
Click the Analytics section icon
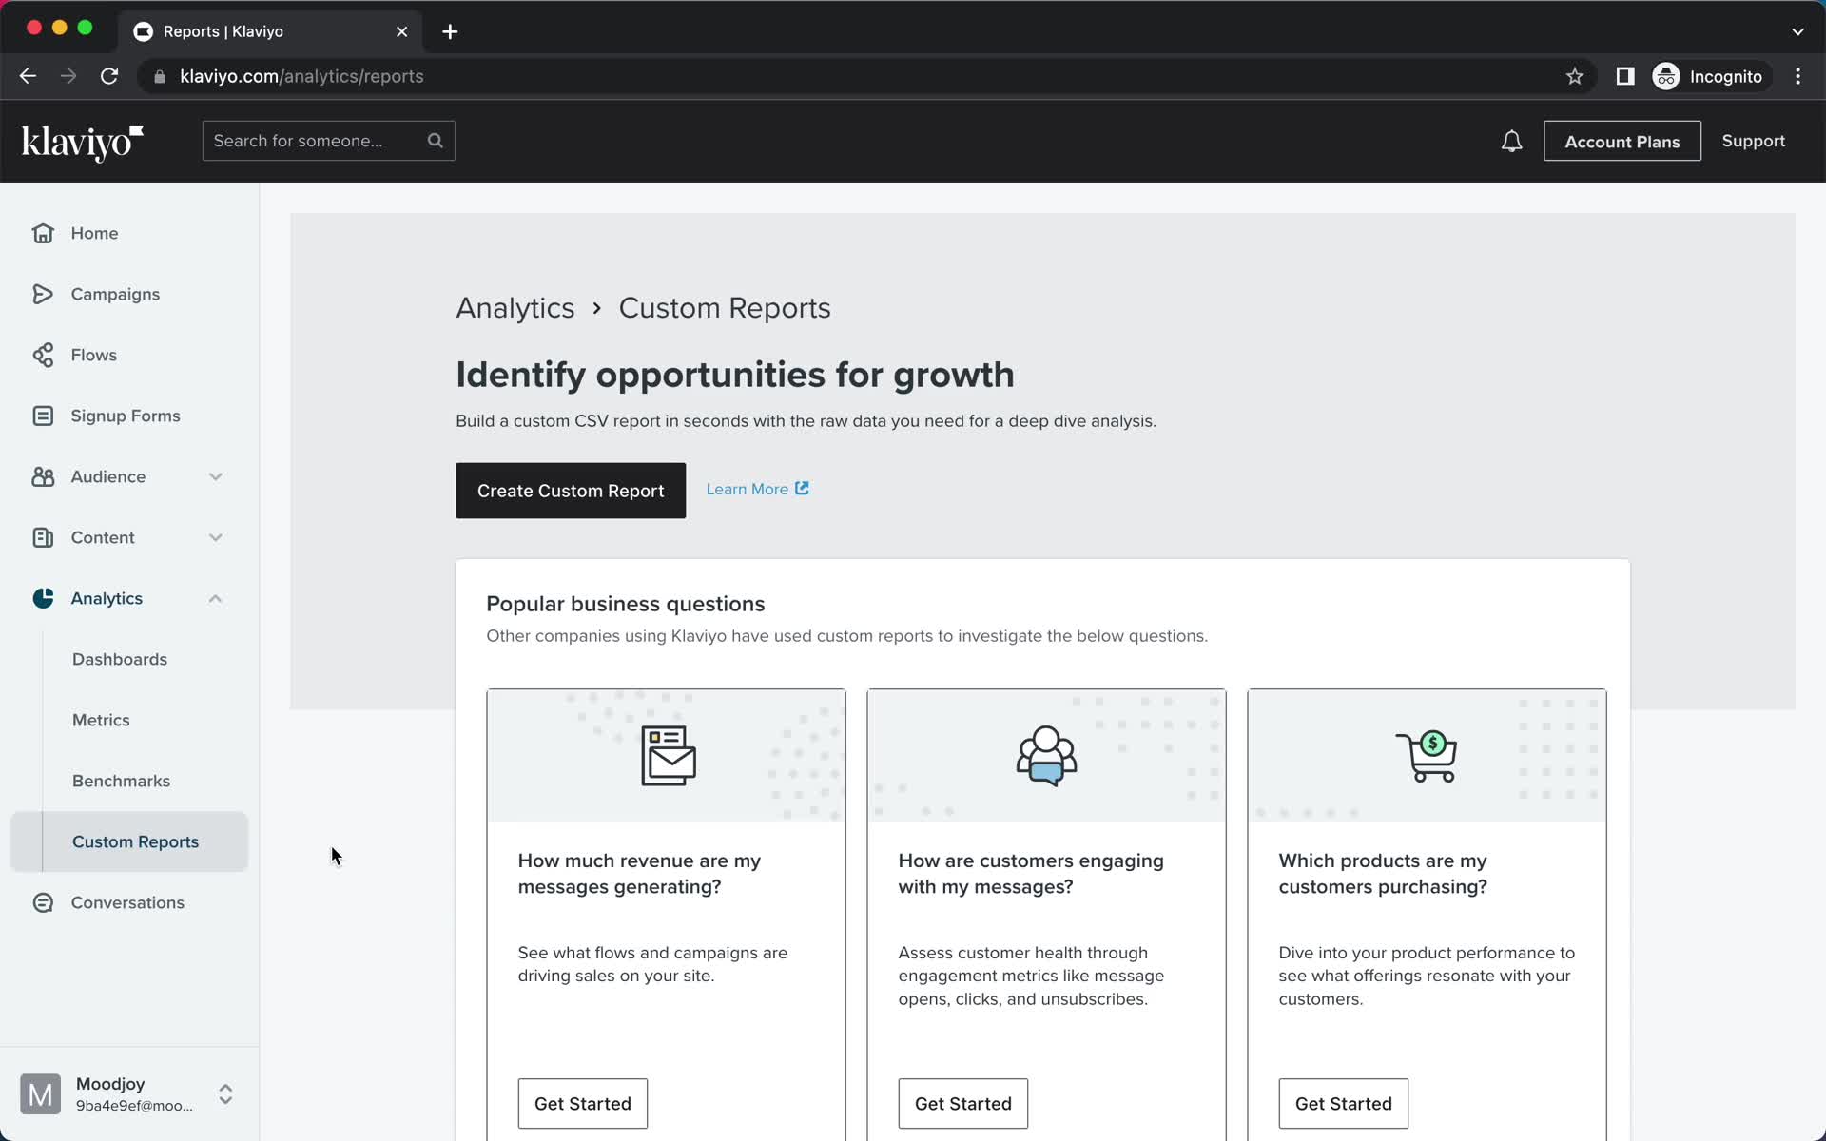[42, 598]
